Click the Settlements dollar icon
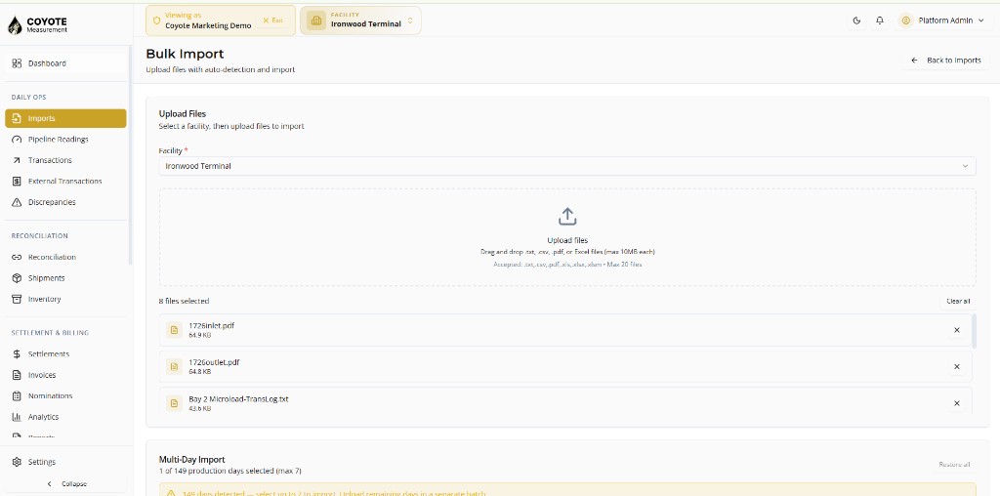 point(18,353)
